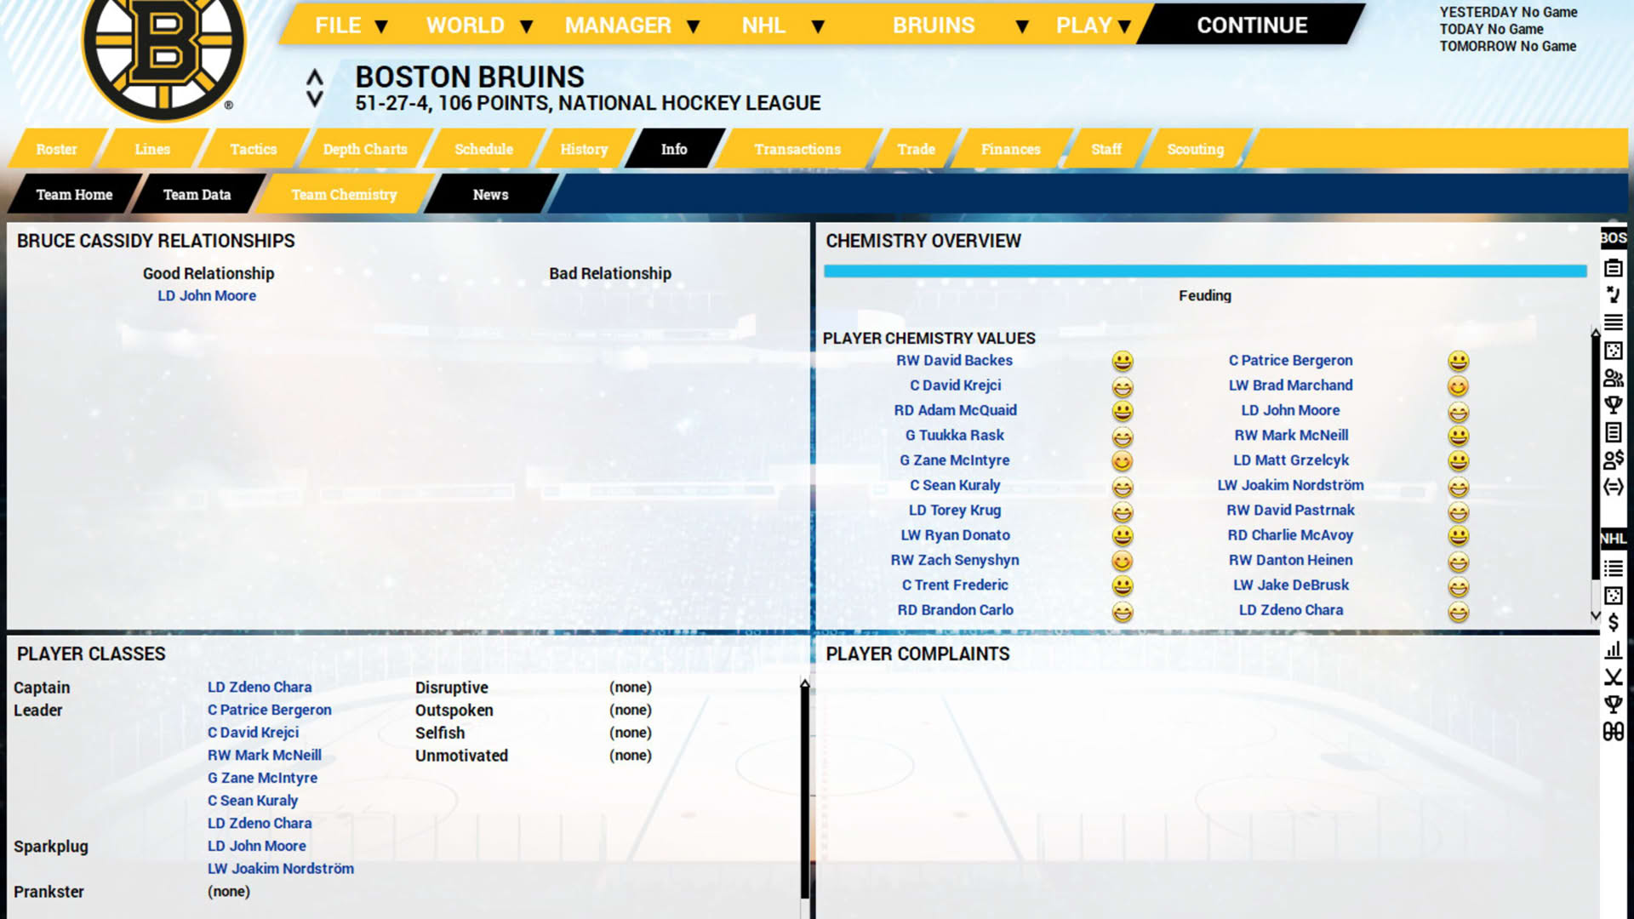Viewport: 1634px width, 919px height.
Task: Open the FILE dropdown menu
Action: coord(351,26)
